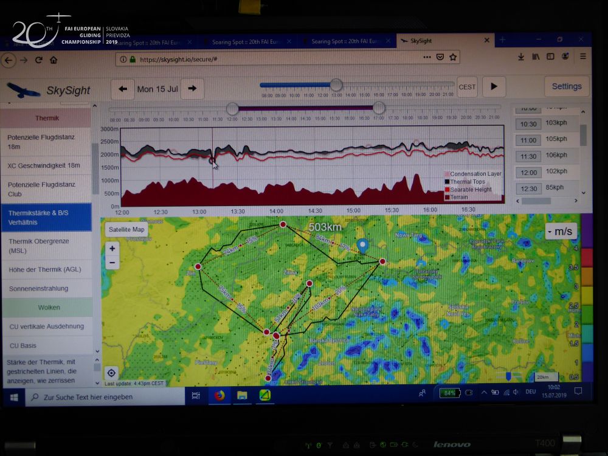Screen dimensions: 608x456
Task: Save page to Pocket icon
Action: [440, 57]
